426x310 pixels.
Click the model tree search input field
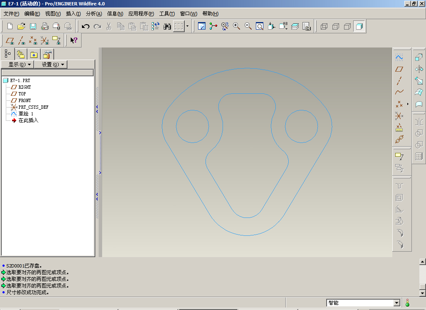click(47, 72)
